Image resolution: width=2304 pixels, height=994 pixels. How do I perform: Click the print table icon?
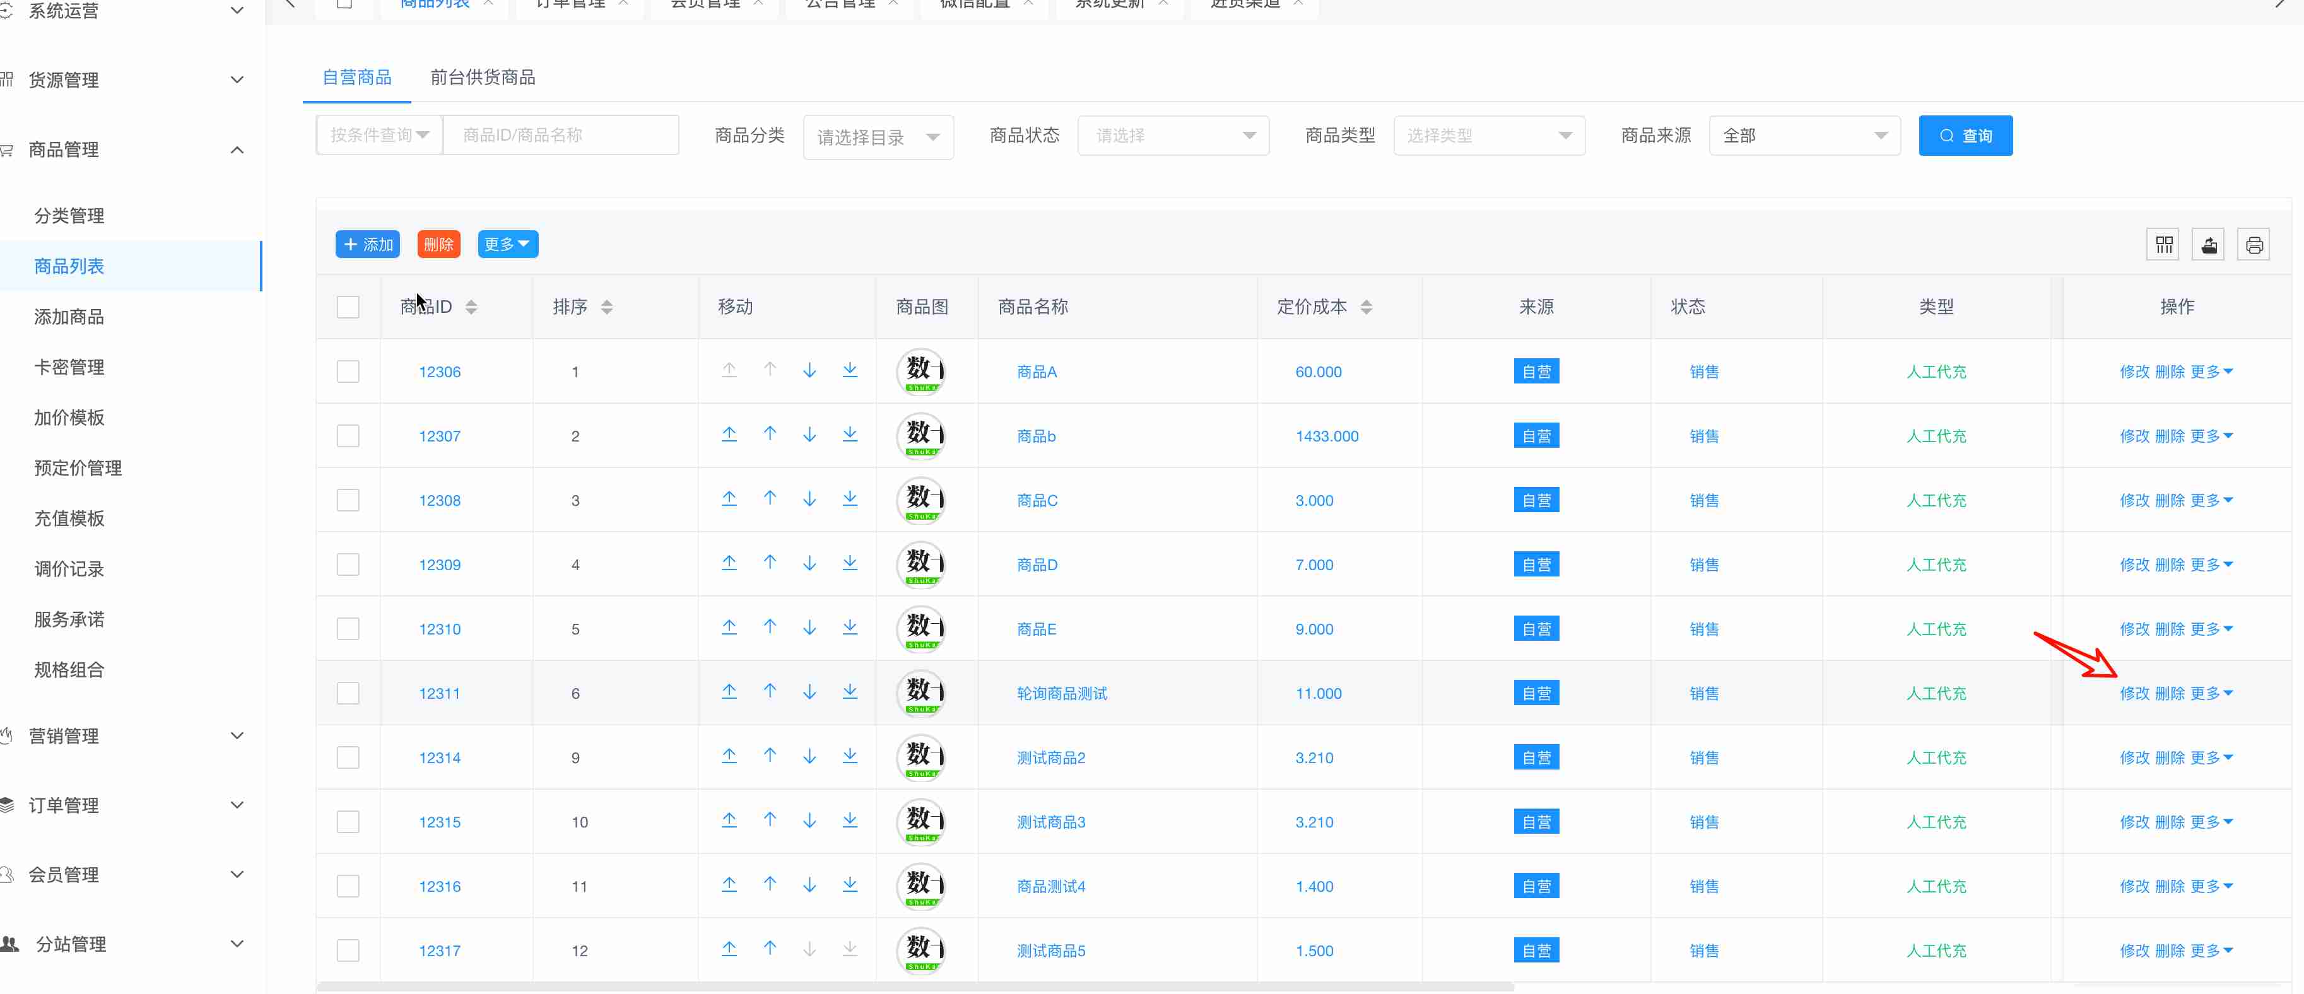click(x=2253, y=244)
